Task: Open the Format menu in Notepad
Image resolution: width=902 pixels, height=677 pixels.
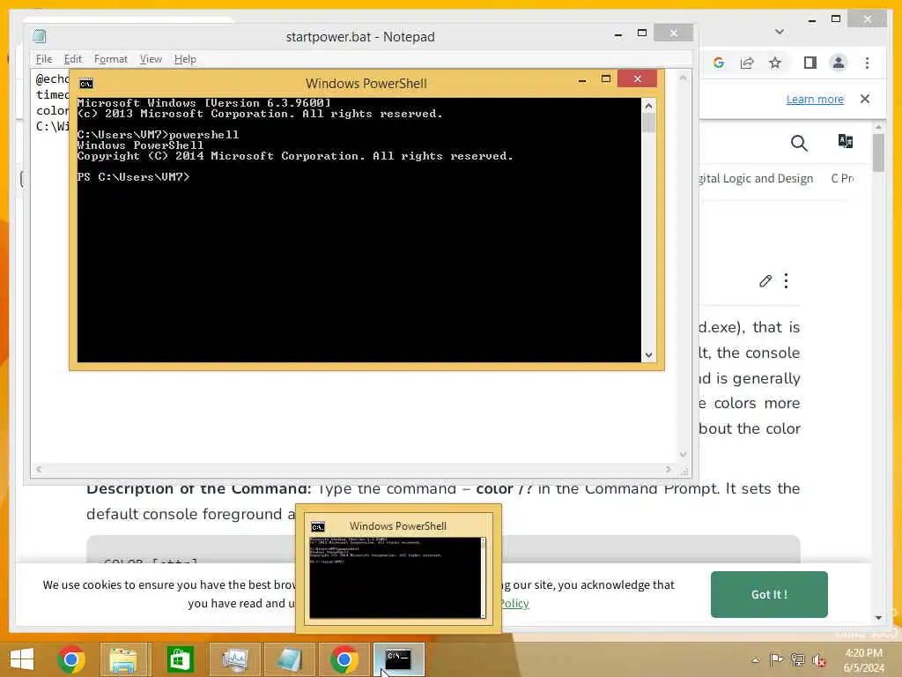Action: point(110,59)
